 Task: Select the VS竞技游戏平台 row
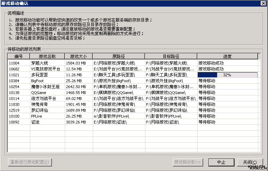click(45, 69)
